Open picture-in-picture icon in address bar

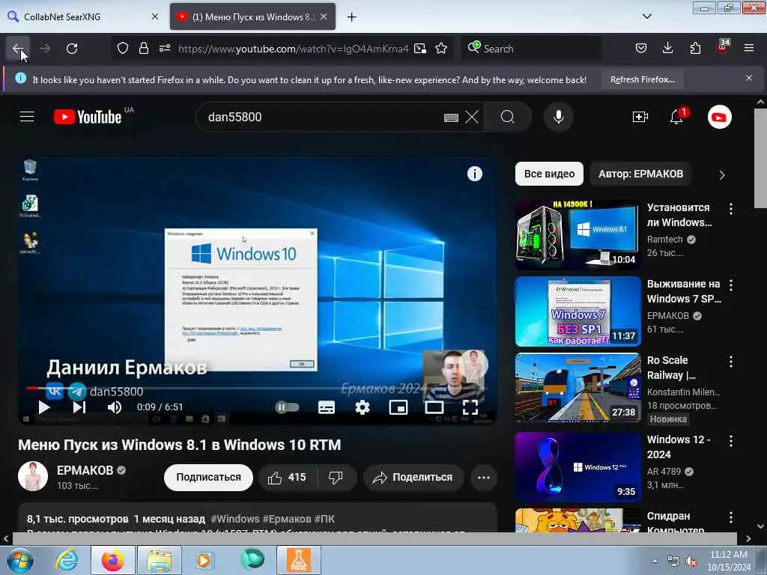(x=420, y=48)
